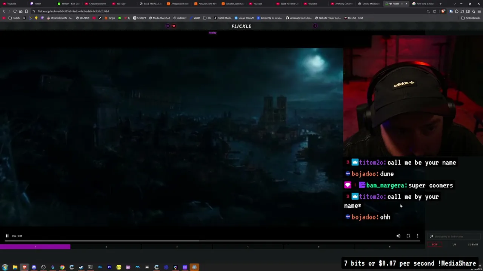The width and height of the screenshot is (483, 271).
Task: Open the Bitcoin Up or Down bookmark
Action: (x=269, y=18)
